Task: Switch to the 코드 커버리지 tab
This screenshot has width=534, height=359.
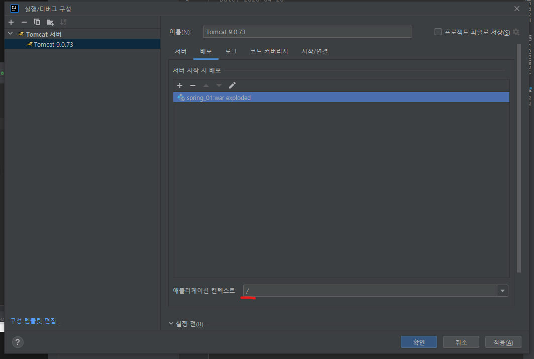Action: pos(269,51)
